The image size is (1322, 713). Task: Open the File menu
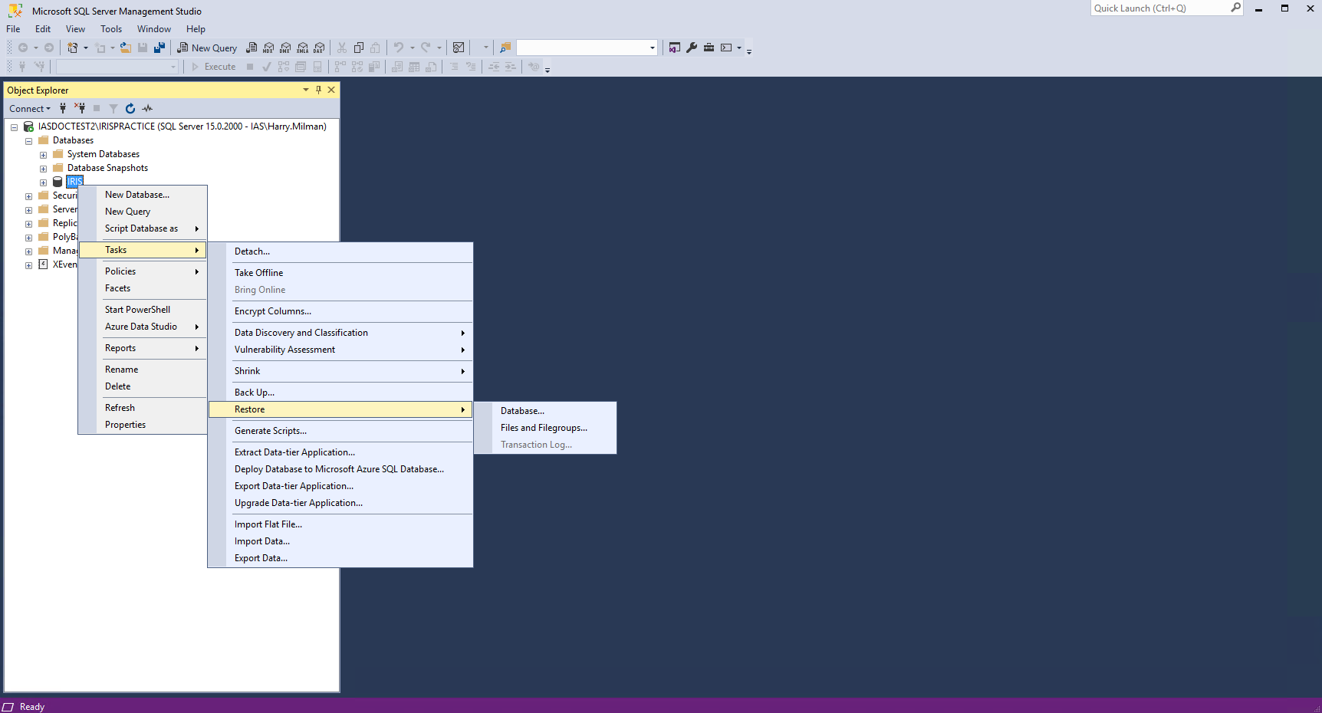point(13,29)
